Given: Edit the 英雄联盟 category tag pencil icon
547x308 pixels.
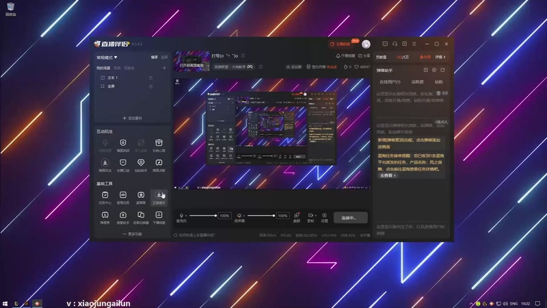Looking at the screenshot, I should (261, 66).
